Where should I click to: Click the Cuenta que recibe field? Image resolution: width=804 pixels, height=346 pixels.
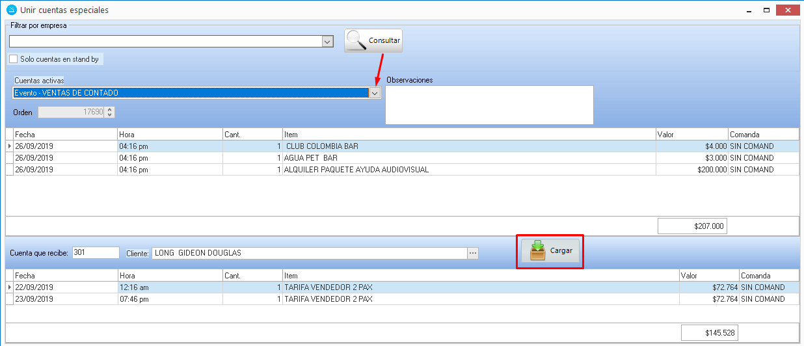pyautogui.click(x=96, y=252)
